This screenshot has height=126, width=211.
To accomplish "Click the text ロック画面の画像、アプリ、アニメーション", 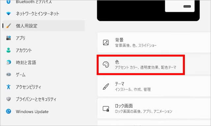I will (144, 112).
